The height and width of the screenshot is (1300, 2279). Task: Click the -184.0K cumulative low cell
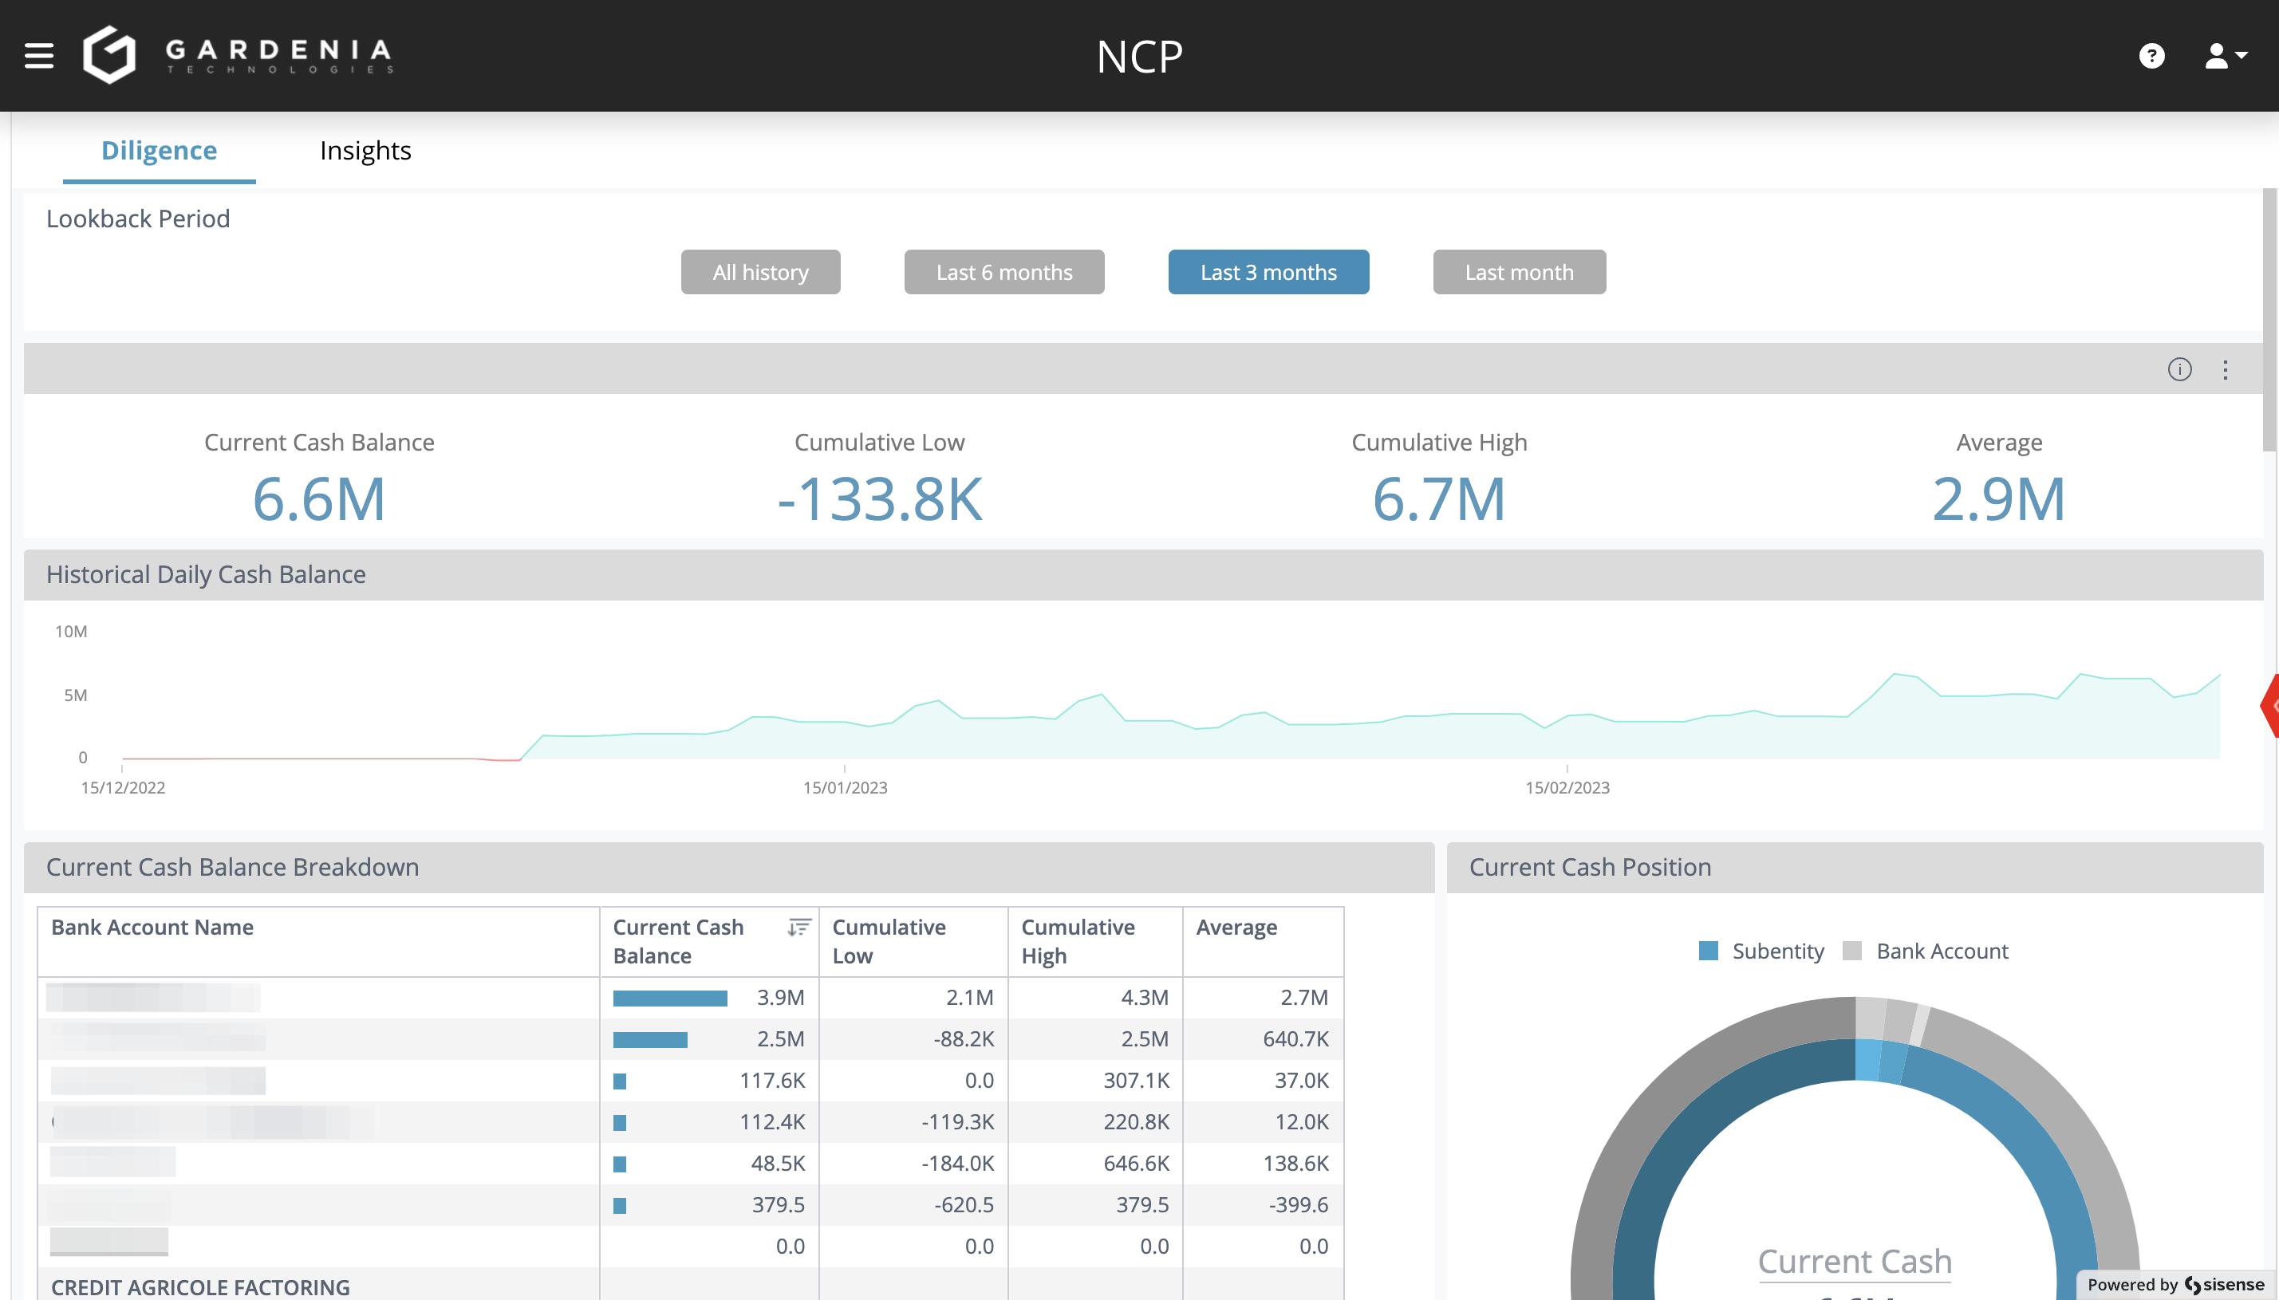point(913,1164)
